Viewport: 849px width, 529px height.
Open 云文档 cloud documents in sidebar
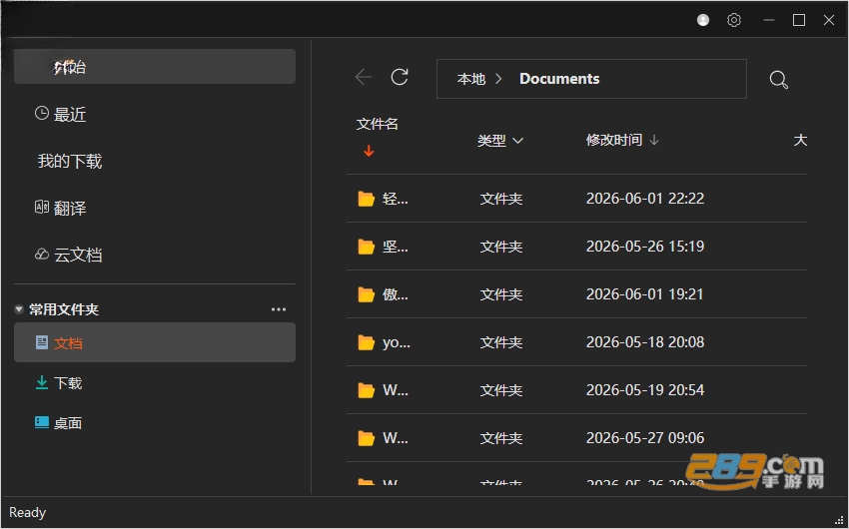[68, 255]
